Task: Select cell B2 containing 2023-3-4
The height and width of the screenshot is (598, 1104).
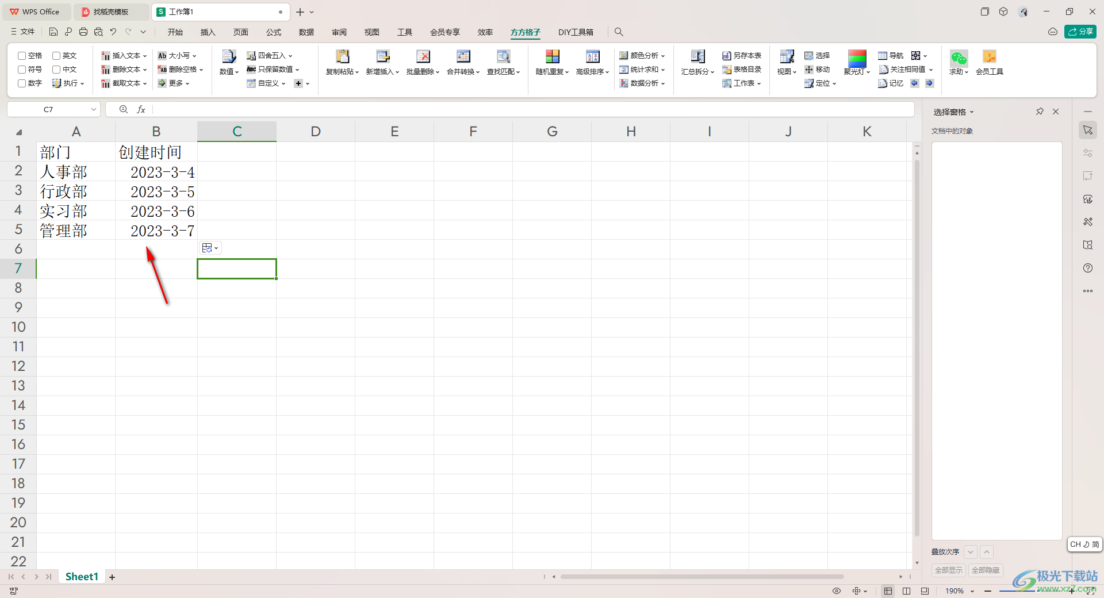Action: [x=156, y=171]
